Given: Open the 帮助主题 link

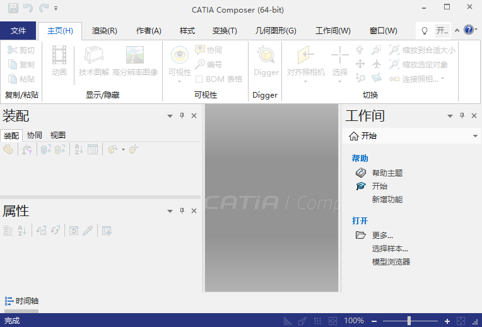Looking at the screenshot, I should (x=387, y=173).
